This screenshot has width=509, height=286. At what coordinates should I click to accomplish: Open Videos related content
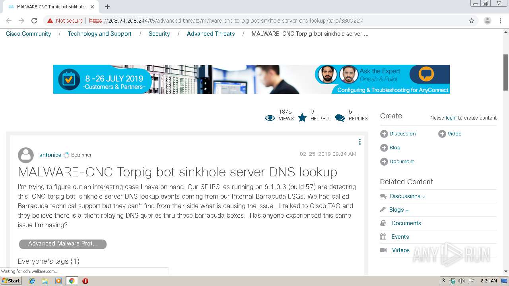pyautogui.click(x=401, y=250)
